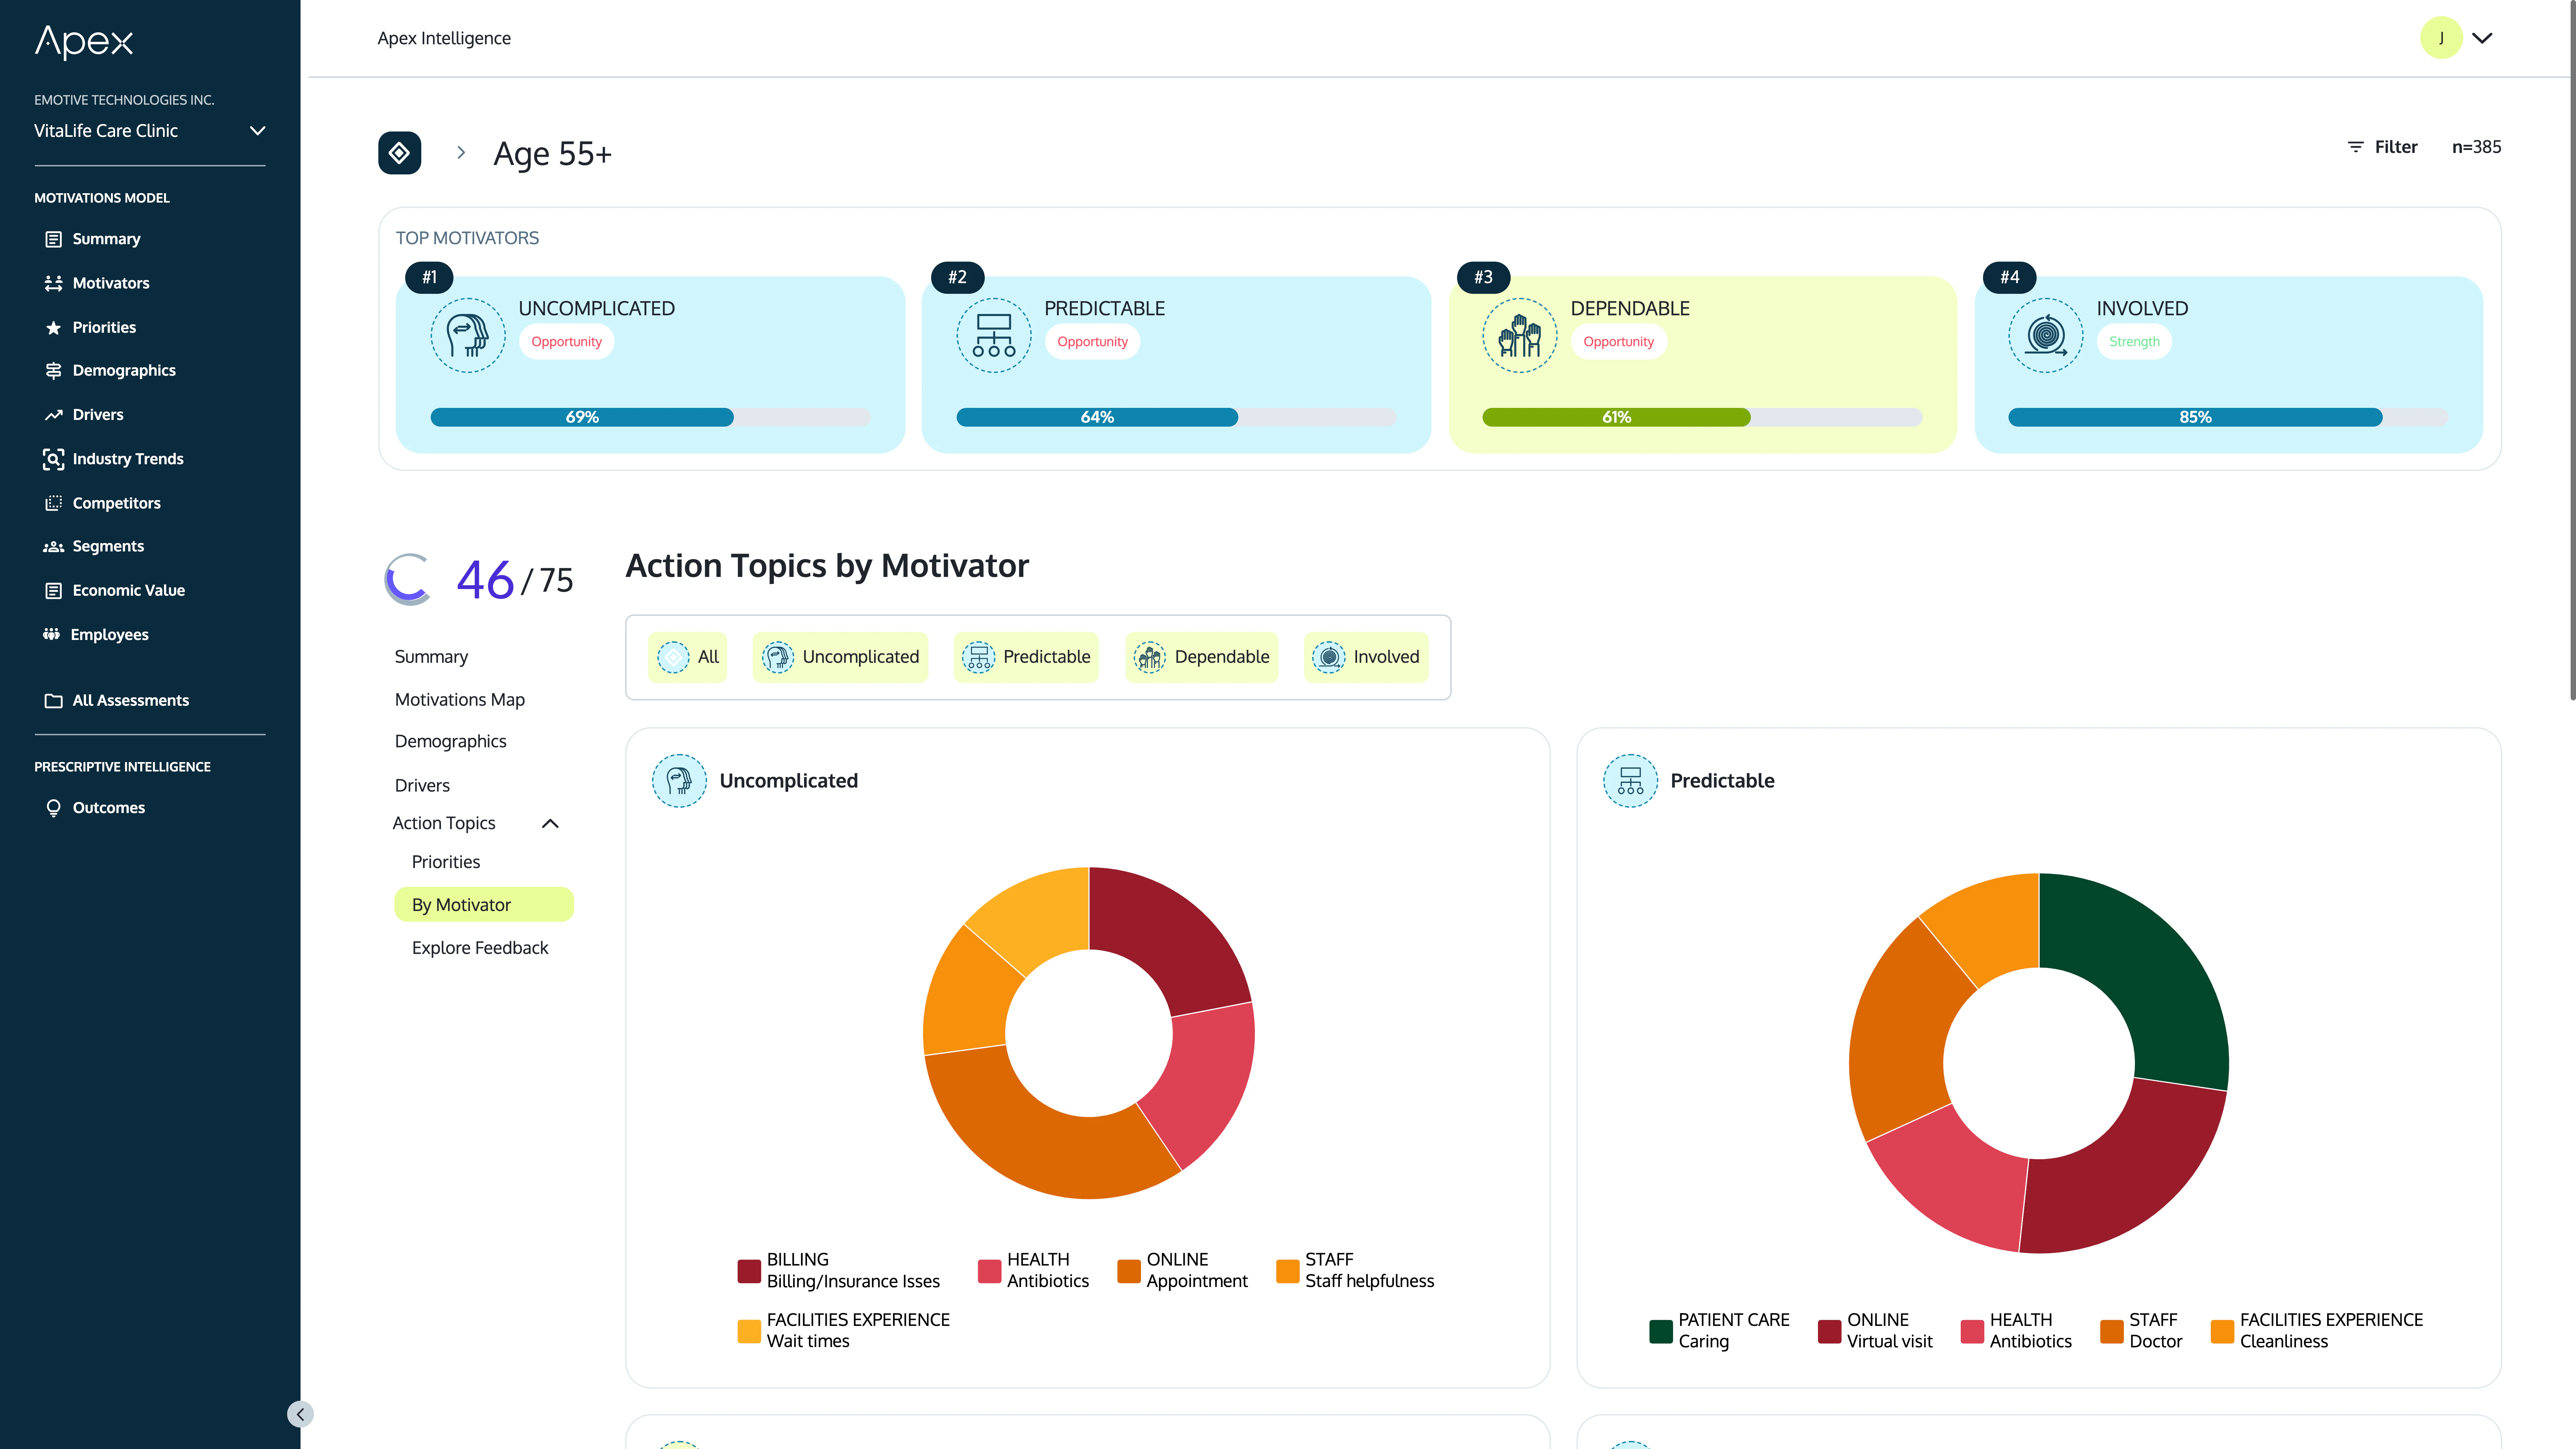
Task: Click the Employees group icon
Action: (52, 634)
